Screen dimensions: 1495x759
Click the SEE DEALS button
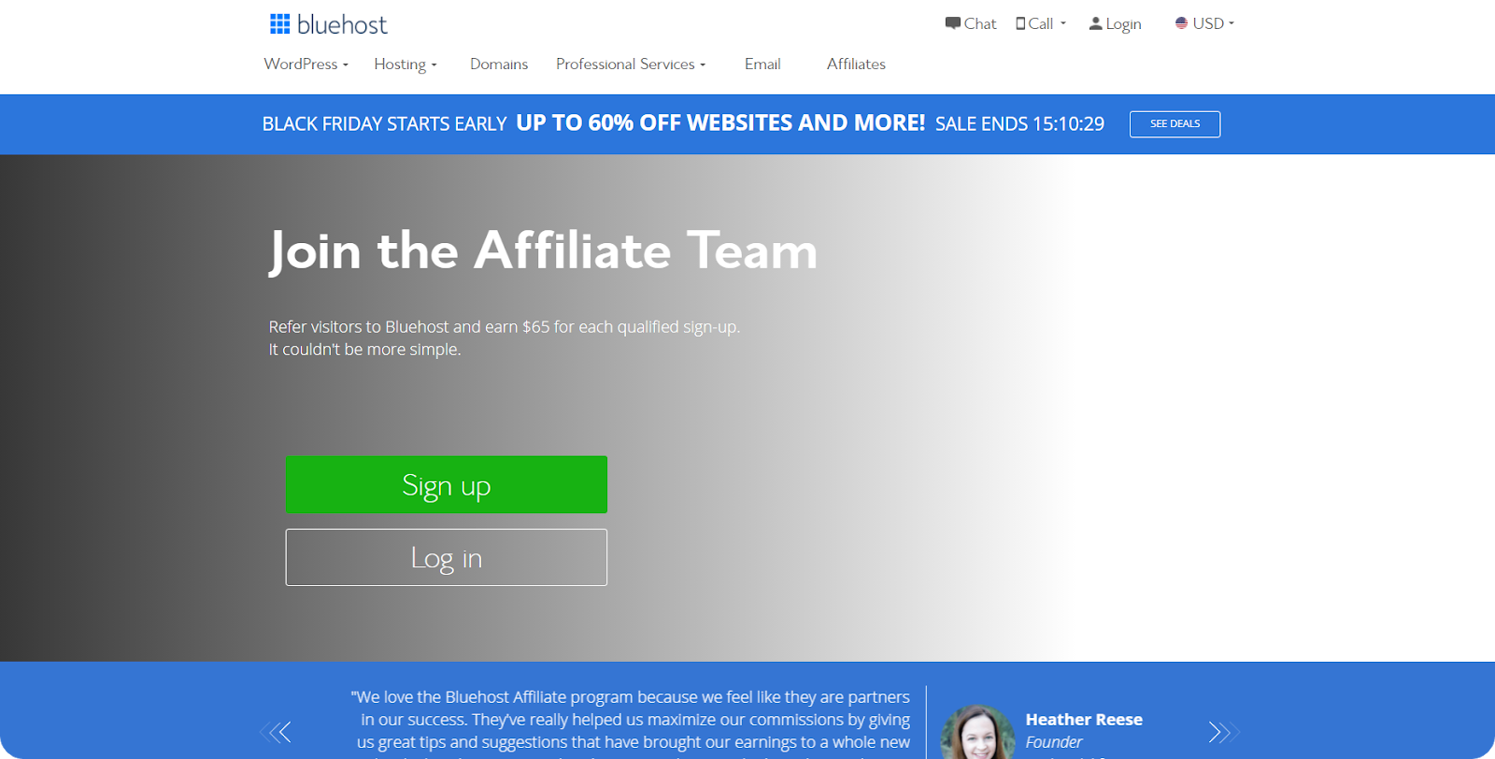[x=1175, y=124]
